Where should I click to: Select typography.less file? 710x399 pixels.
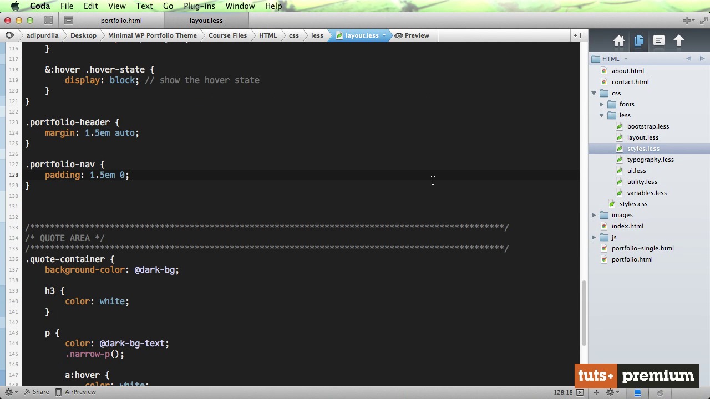[650, 160]
